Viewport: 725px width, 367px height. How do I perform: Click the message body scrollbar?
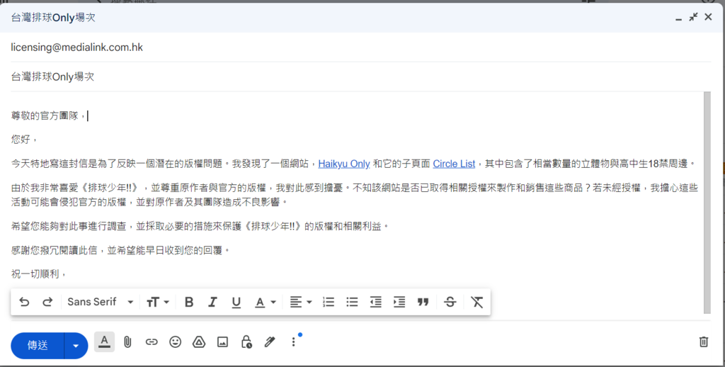(707, 202)
